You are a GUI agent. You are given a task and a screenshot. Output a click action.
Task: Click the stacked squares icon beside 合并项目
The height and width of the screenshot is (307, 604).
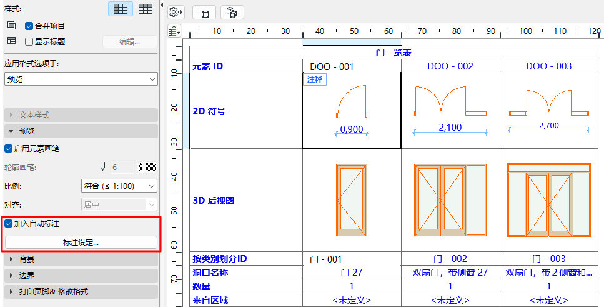click(12, 26)
